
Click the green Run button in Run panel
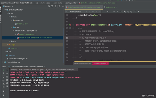[x=3, y=70]
